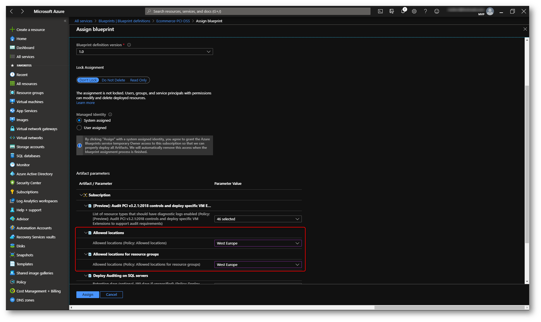Go to Blueprints | Blueprint definitions breadcrumb

click(x=124, y=21)
